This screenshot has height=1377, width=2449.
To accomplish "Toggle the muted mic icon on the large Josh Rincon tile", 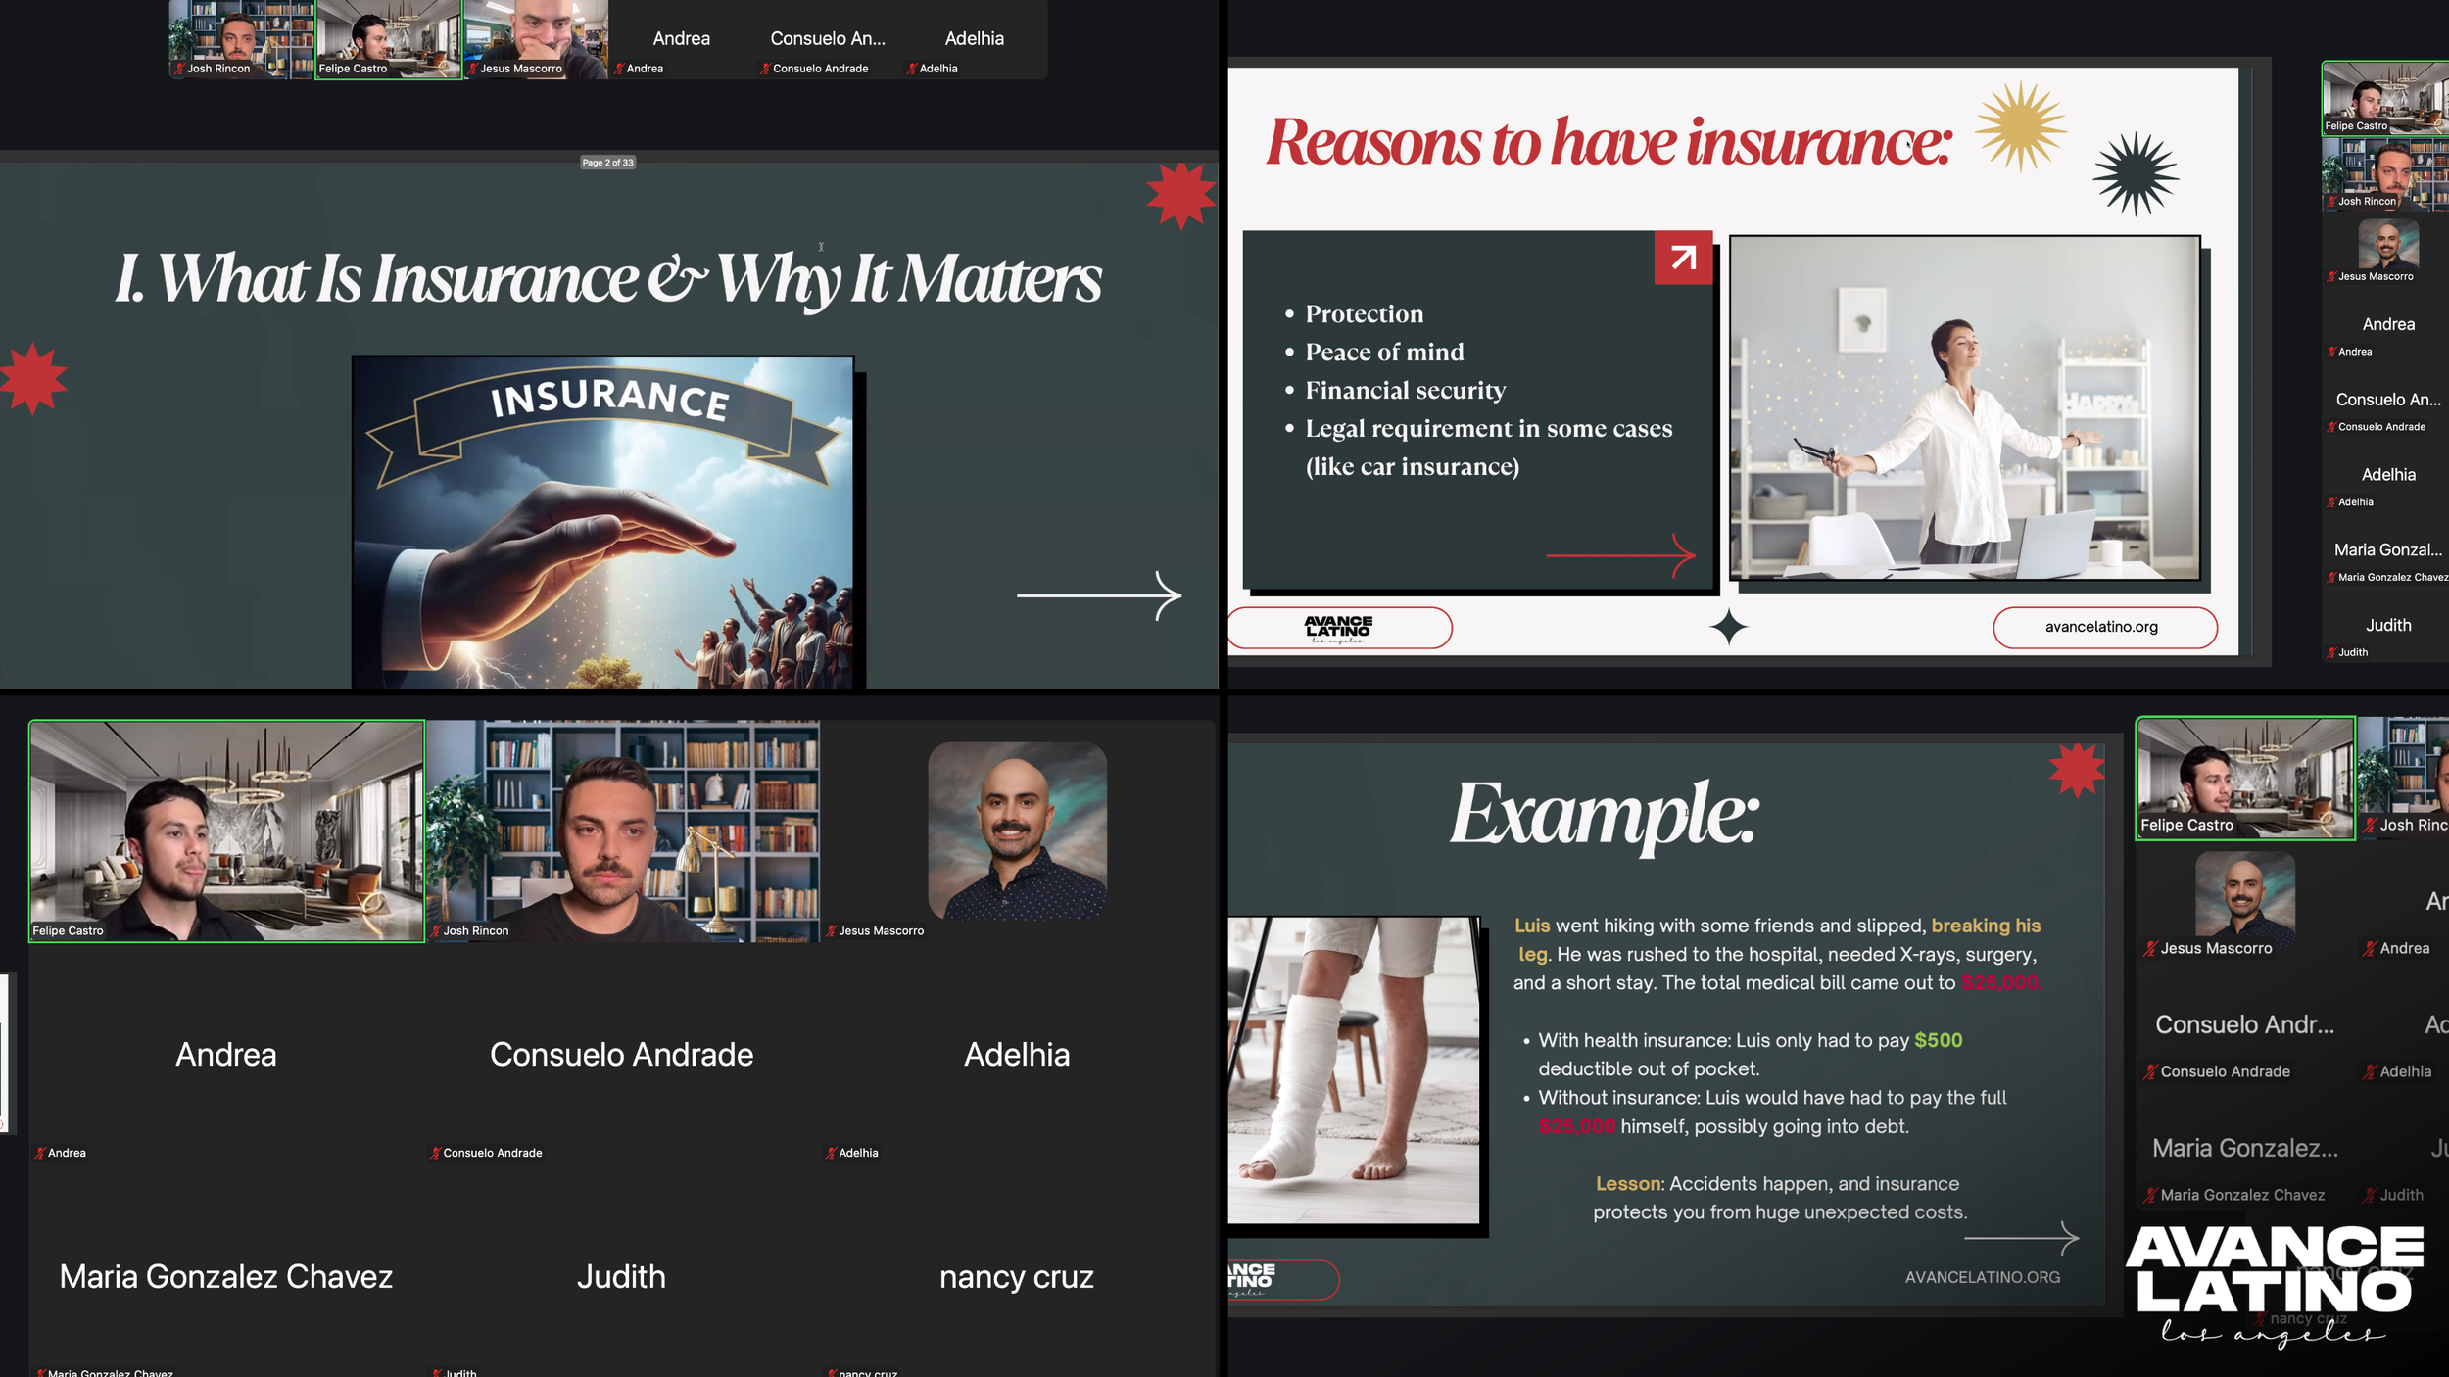I will [x=436, y=931].
